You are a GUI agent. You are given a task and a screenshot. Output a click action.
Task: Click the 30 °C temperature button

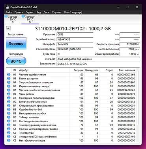[x=16, y=61]
